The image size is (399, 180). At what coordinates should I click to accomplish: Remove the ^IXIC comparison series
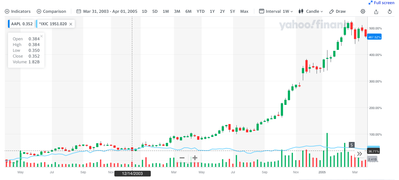coord(71,24)
